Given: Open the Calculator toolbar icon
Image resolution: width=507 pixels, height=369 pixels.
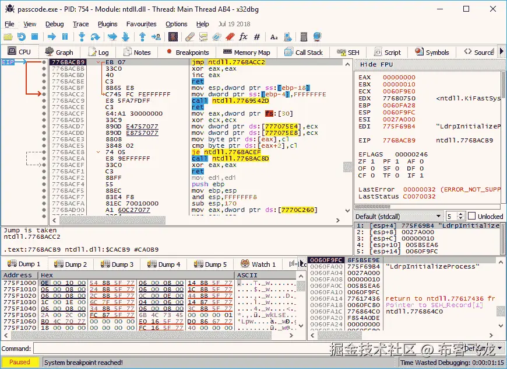Looking at the screenshot, I should click(x=304, y=37).
